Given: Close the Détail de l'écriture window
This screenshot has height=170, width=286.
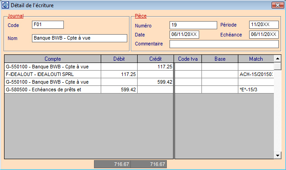Looking at the screenshot, I should [277, 5].
